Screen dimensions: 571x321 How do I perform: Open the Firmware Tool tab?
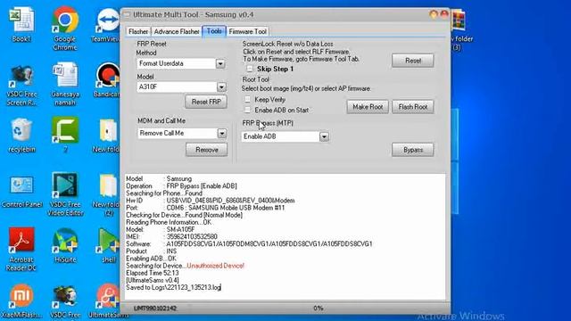(248, 32)
